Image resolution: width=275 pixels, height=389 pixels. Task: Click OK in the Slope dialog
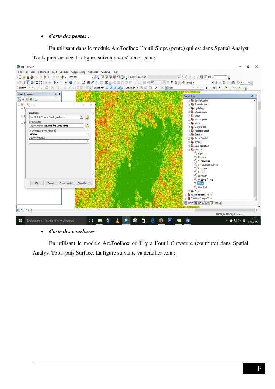click(37, 183)
